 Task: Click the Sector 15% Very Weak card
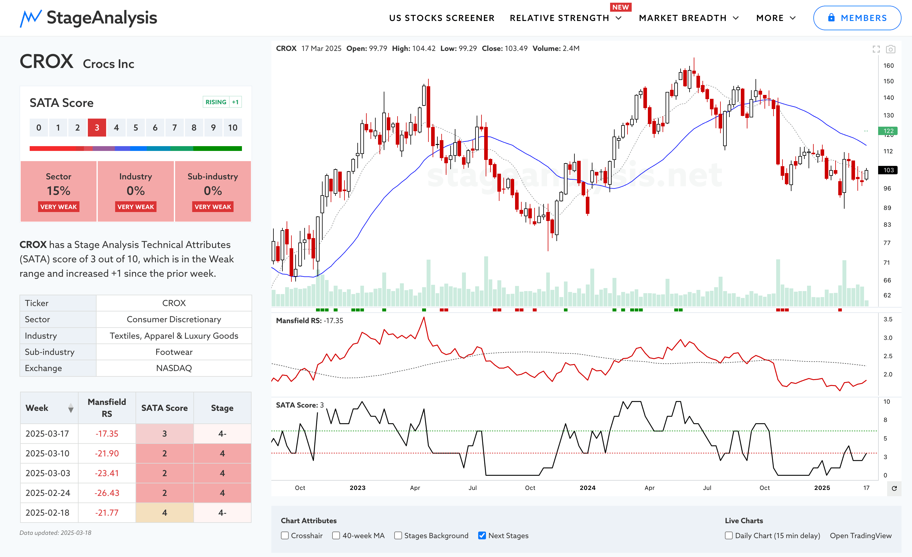(58, 191)
